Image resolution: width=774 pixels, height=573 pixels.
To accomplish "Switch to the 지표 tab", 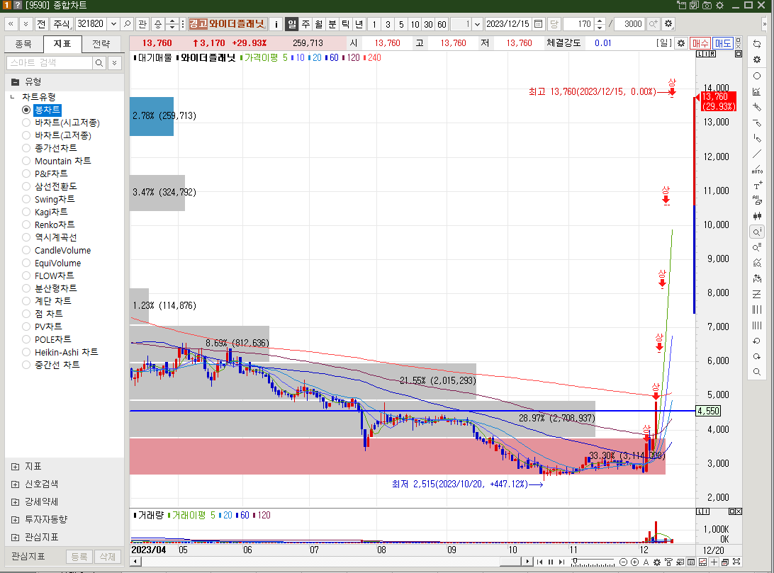I will [62, 44].
